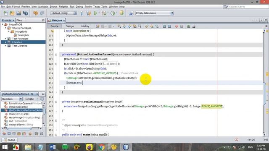The image size is (269, 151).
Task: Toggle Rectangular Selection mode
Action: (x=140, y=26)
